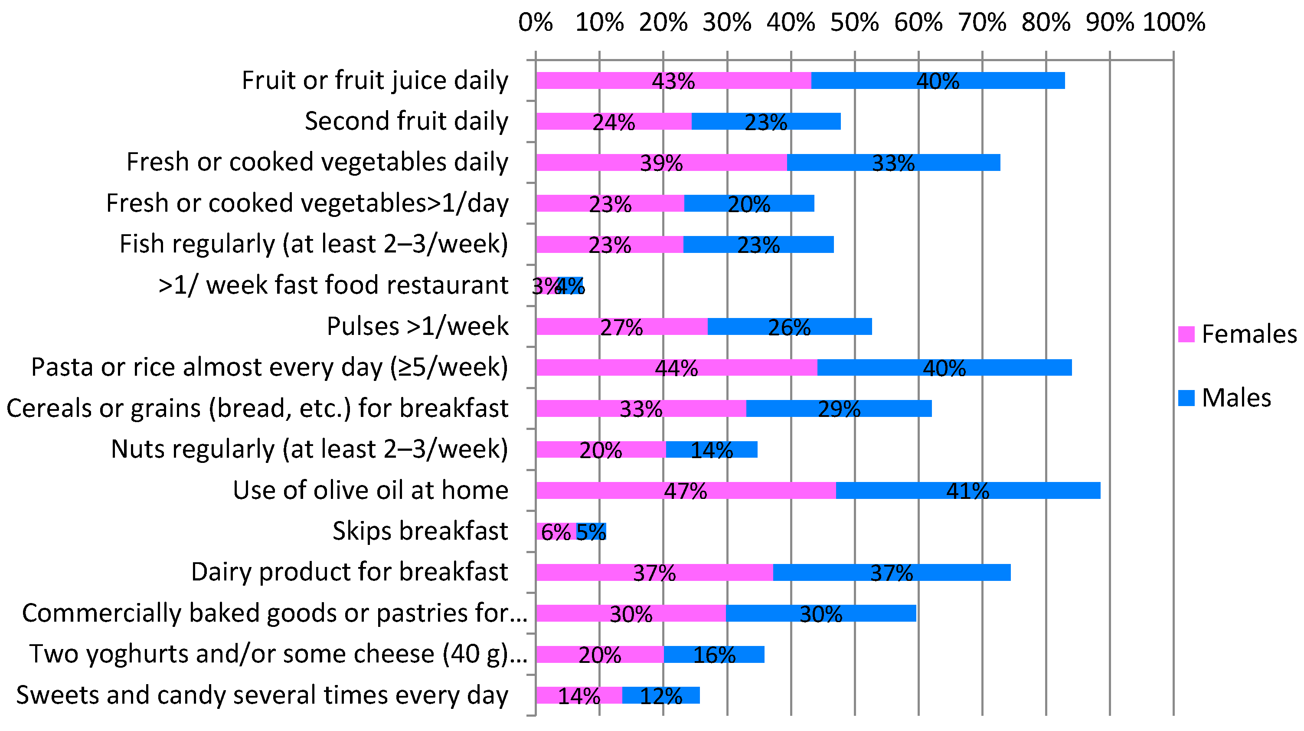Click the pink Females legend swatch
1304x731 pixels.
pos(1186,334)
